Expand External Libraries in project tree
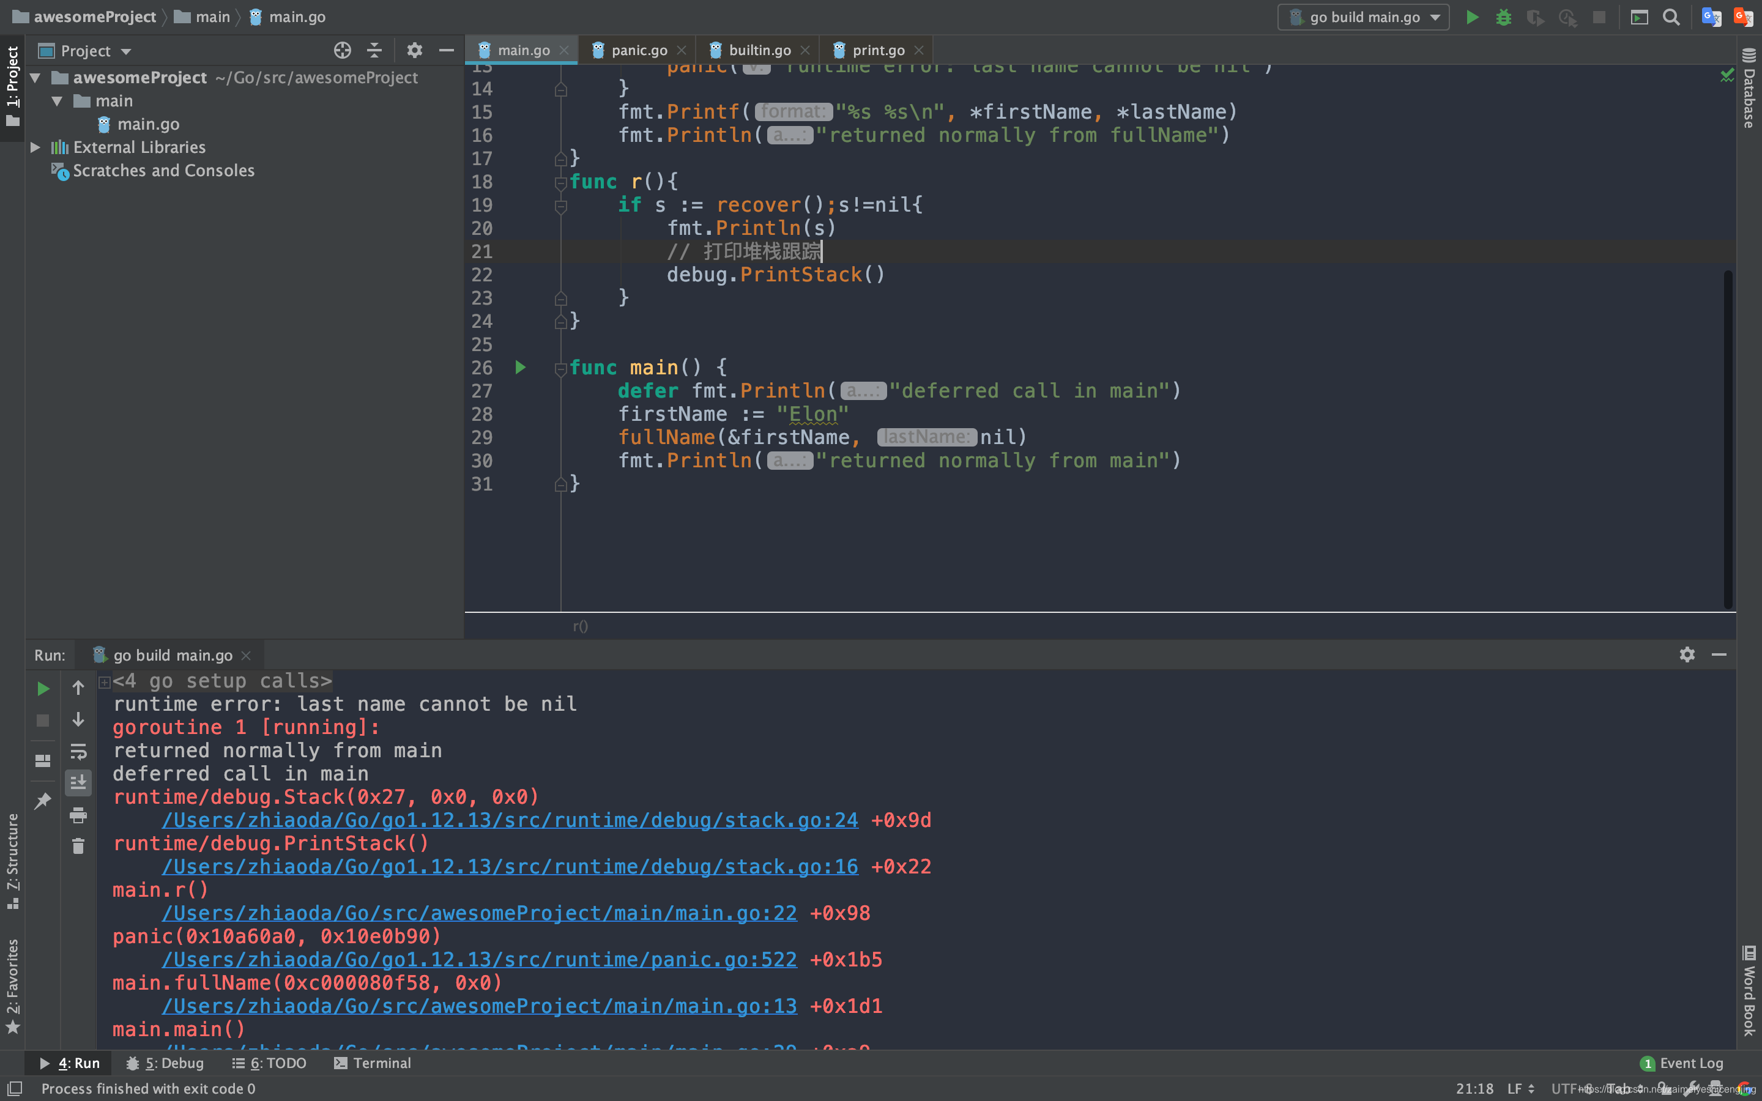The width and height of the screenshot is (1762, 1101). [x=35, y=147]
